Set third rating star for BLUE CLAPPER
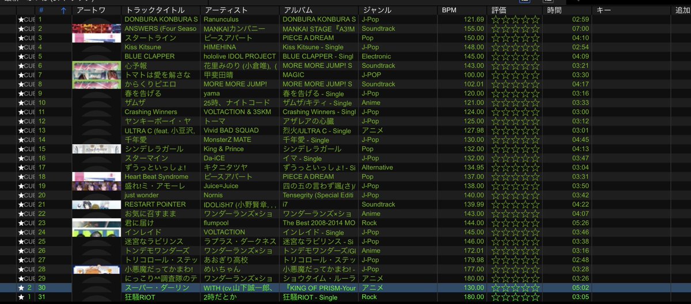The width and height of the screenshot is (691, 304). pyautogui.click(x=515, y=56)
